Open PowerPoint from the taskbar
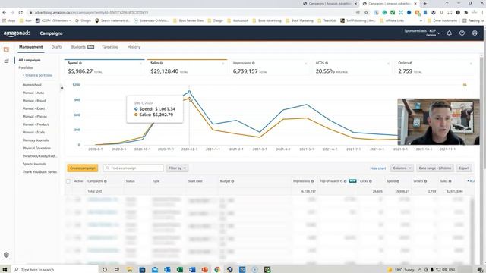 pyautogui.click(x=204, y=270)
